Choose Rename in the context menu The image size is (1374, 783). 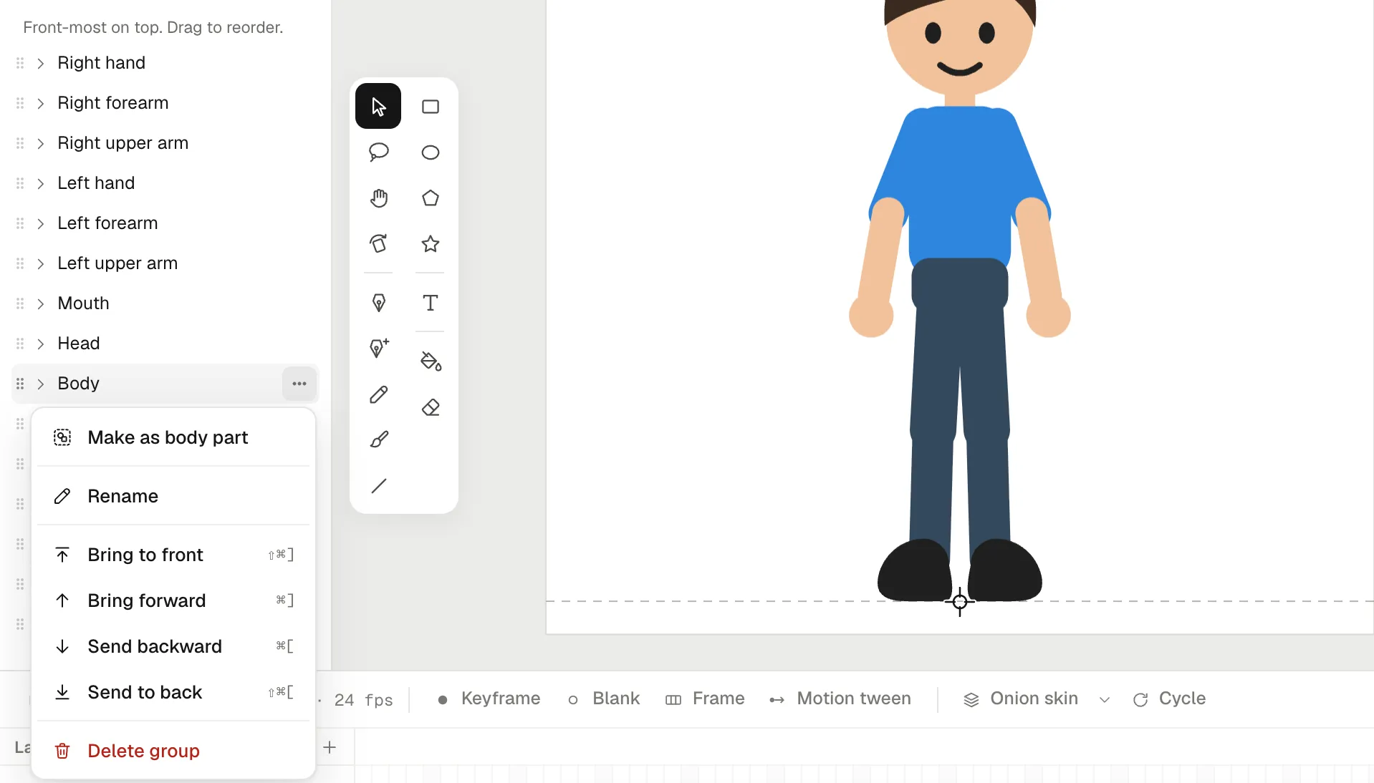173,496
